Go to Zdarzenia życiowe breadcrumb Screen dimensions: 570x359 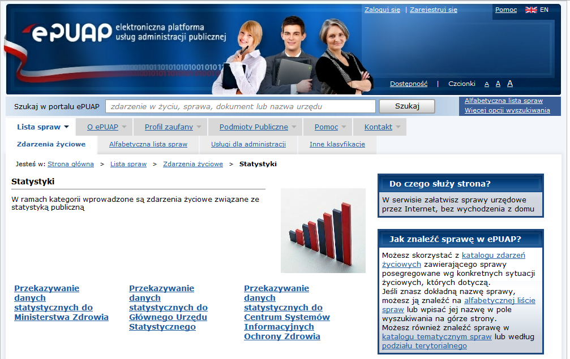193,164
